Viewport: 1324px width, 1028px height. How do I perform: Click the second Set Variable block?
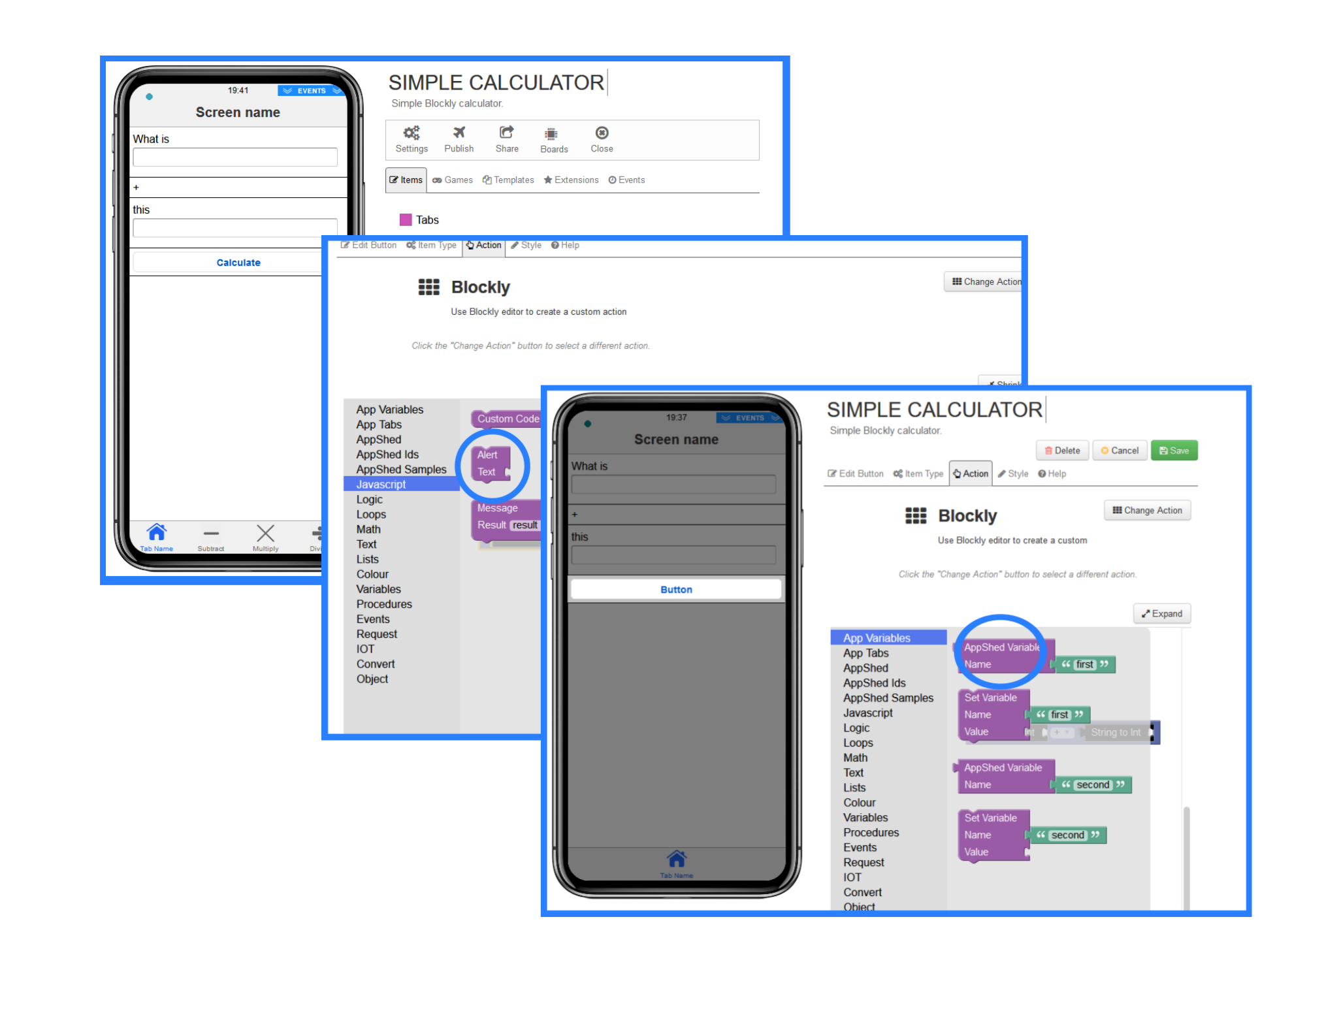[x=993, y=835]
